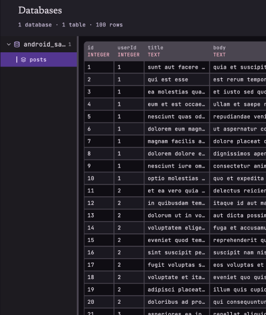Select body cell starting 'quo et expedita'
The width and height of the screenshot is (266, 315).
(x=238, y=178)
